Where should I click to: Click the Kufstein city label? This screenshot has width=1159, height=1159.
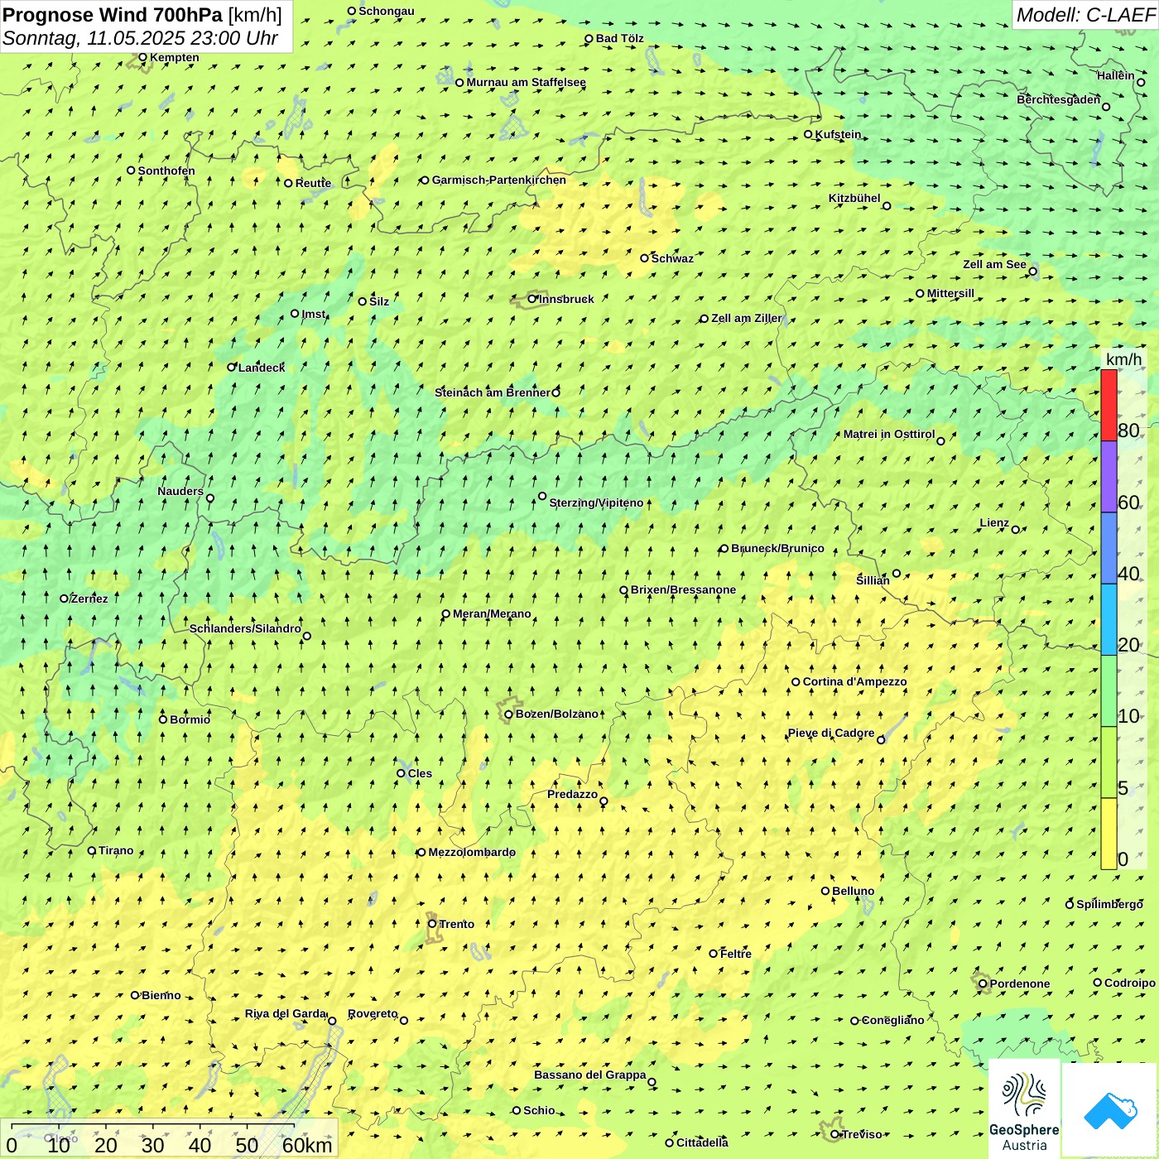coord(838,134)
